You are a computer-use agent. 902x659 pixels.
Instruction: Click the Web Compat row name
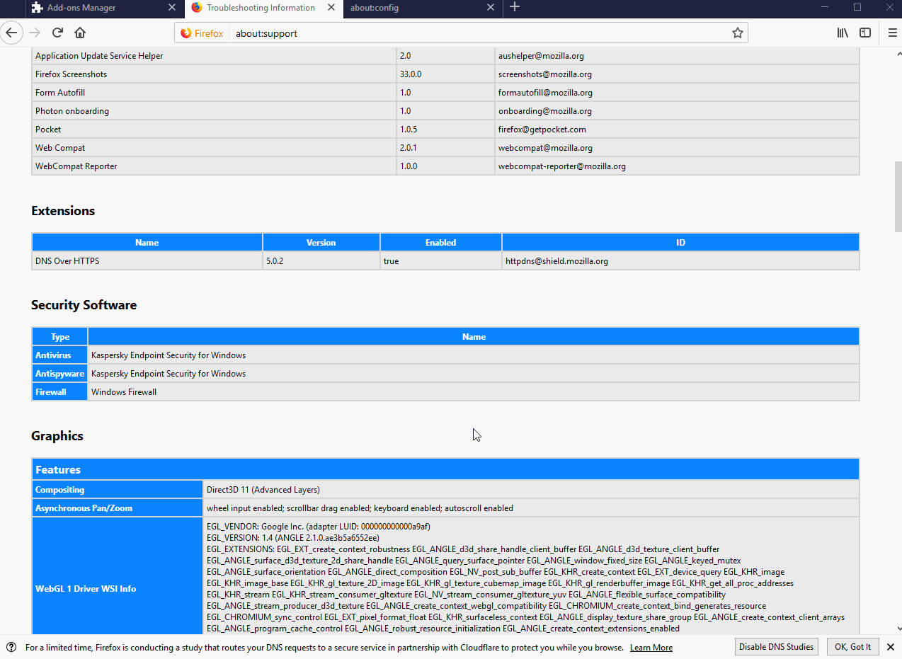60,148
